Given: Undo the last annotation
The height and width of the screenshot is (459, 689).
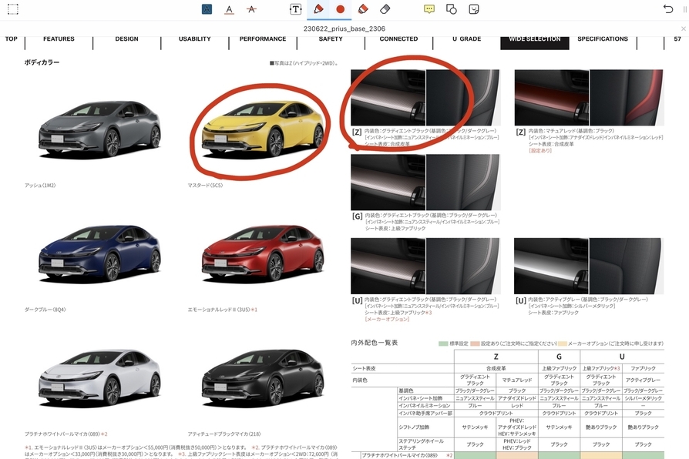Looking at the screenshot, I should [x=667, y=9].
